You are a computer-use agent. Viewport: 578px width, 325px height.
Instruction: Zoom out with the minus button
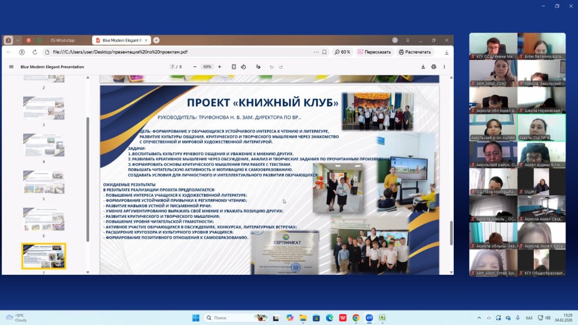(x=195, y=67)
